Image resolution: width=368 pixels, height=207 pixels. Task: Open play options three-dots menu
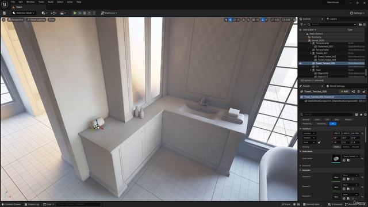[x=94, y=13]
